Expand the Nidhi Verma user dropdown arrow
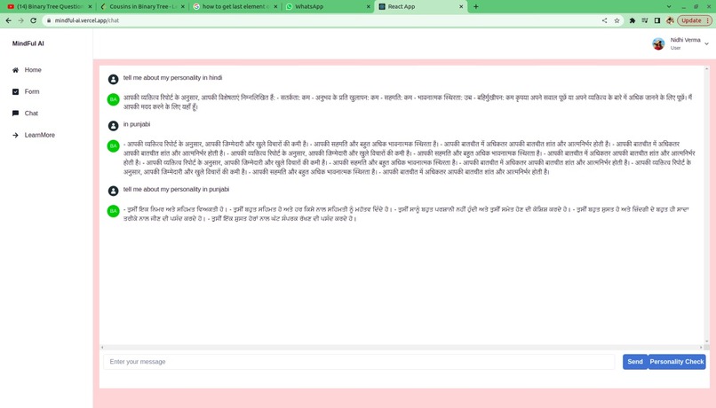This screenshot has height=408, width=716. 706,43
